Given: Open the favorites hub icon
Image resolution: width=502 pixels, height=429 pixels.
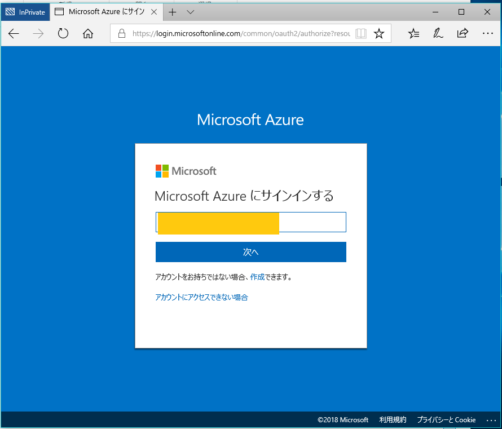Looking at the screenshot, I should (x=413, y=33).
